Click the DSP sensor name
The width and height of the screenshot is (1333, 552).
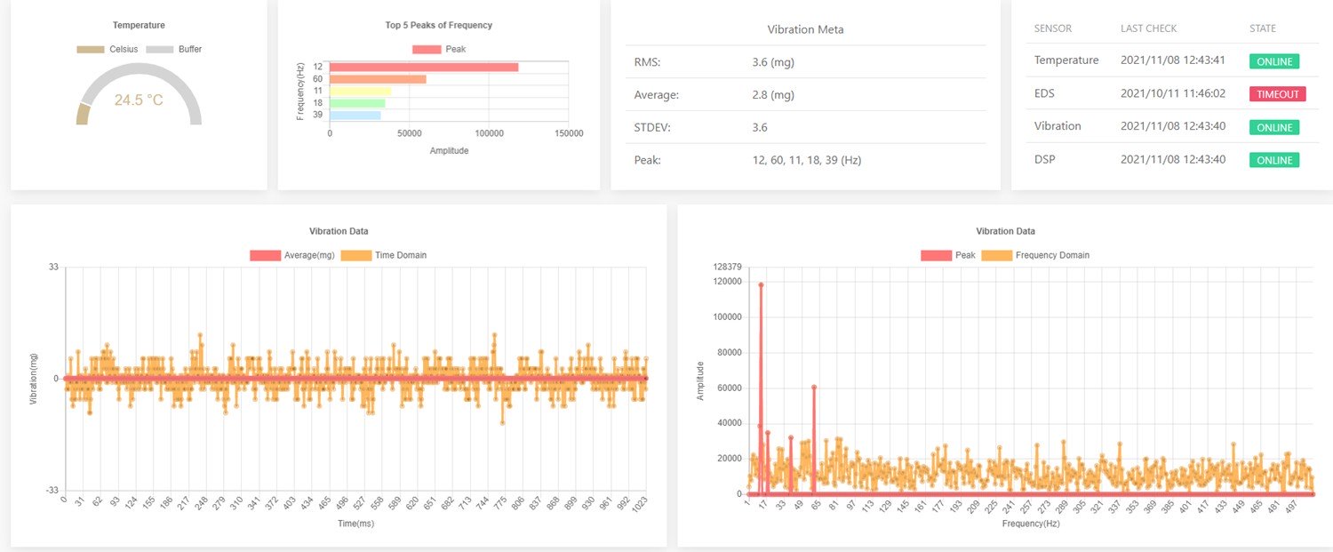1045,159
